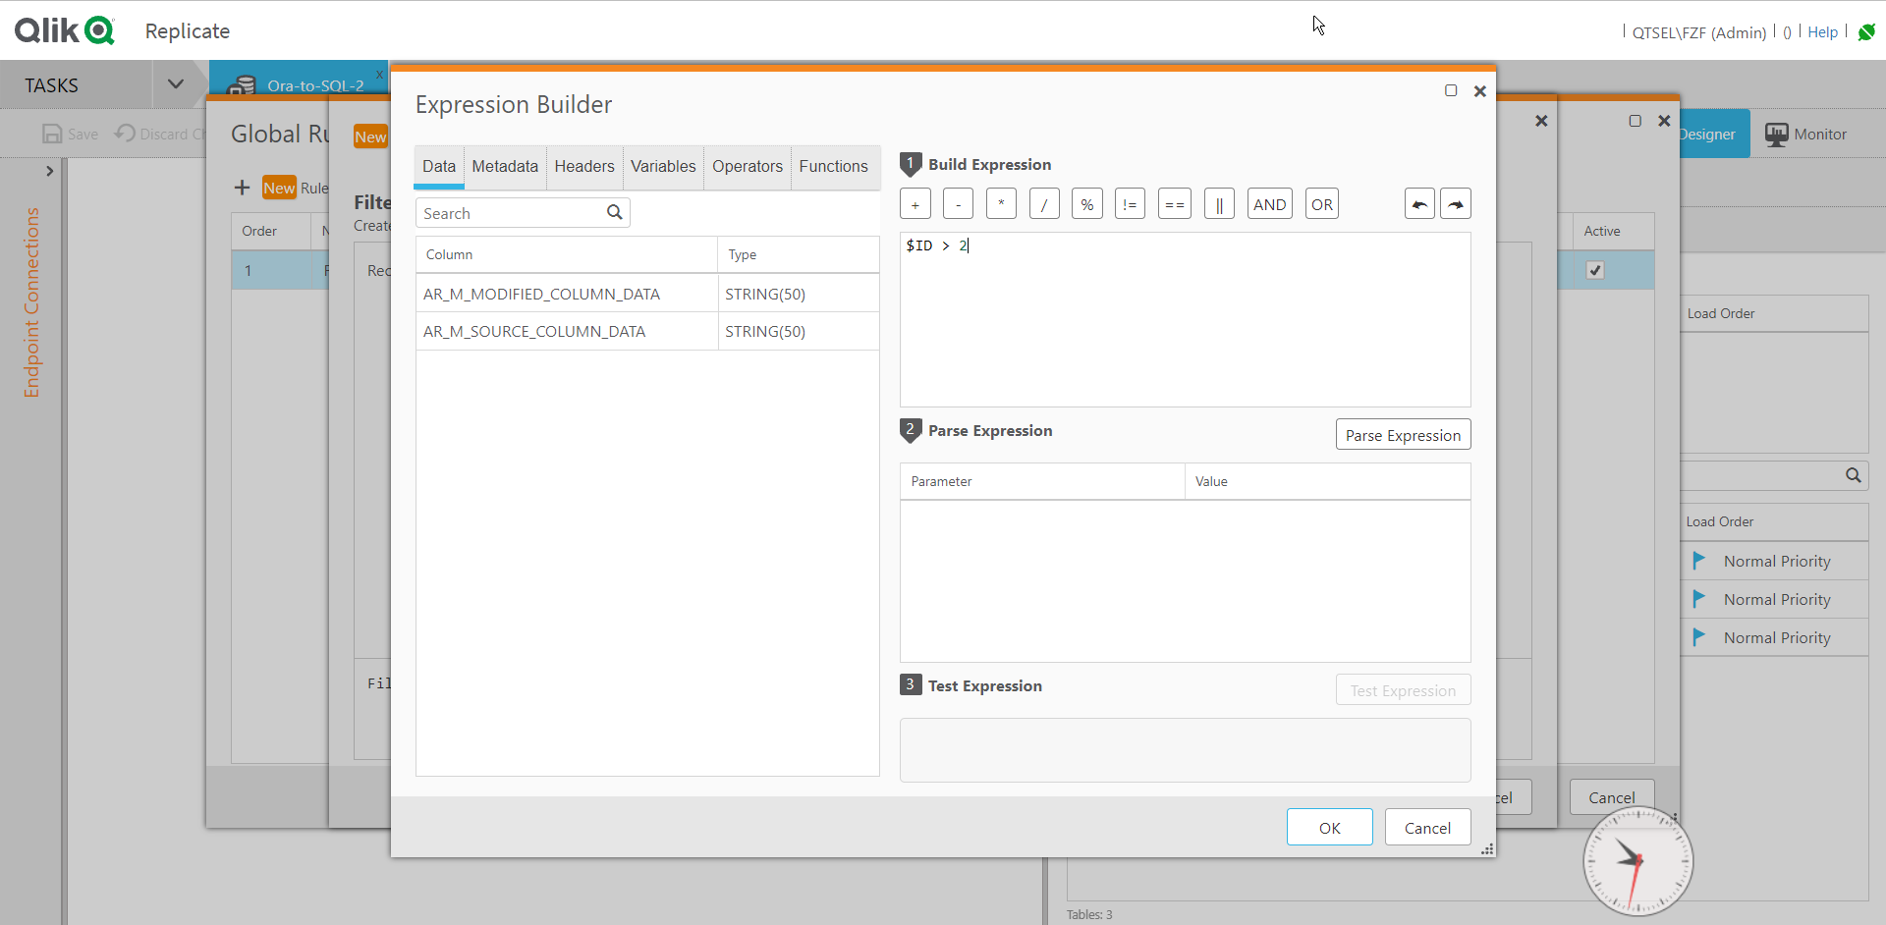
Task: Open the Variables tab
Action: tap(663, 167)
